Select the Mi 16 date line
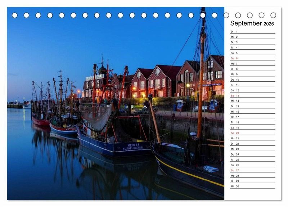The width and height of the screenshot is (288, 207). pyautogui.click(x=252, y=112)
